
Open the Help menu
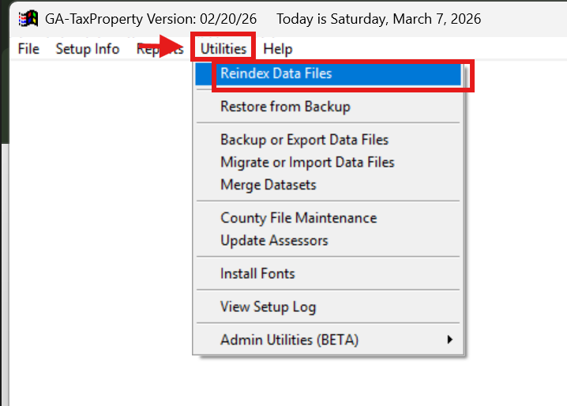coord(278,49)
